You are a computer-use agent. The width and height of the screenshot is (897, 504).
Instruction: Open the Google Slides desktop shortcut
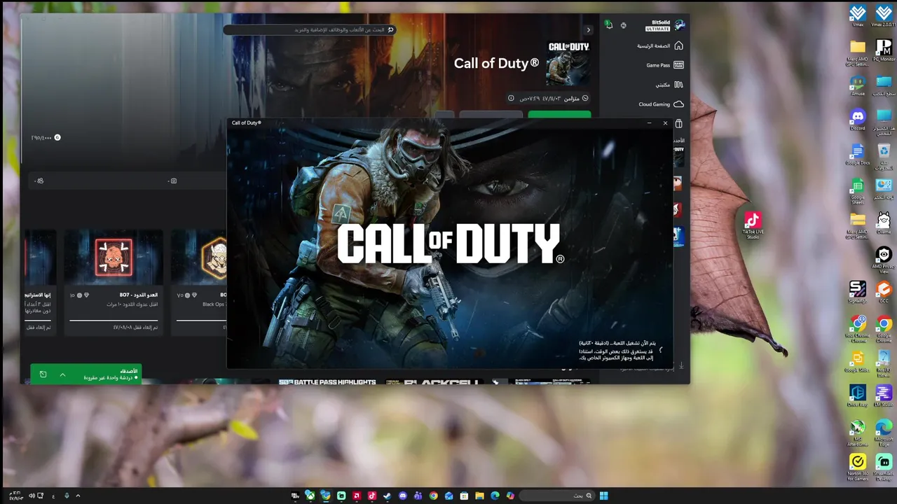[858, 361]
